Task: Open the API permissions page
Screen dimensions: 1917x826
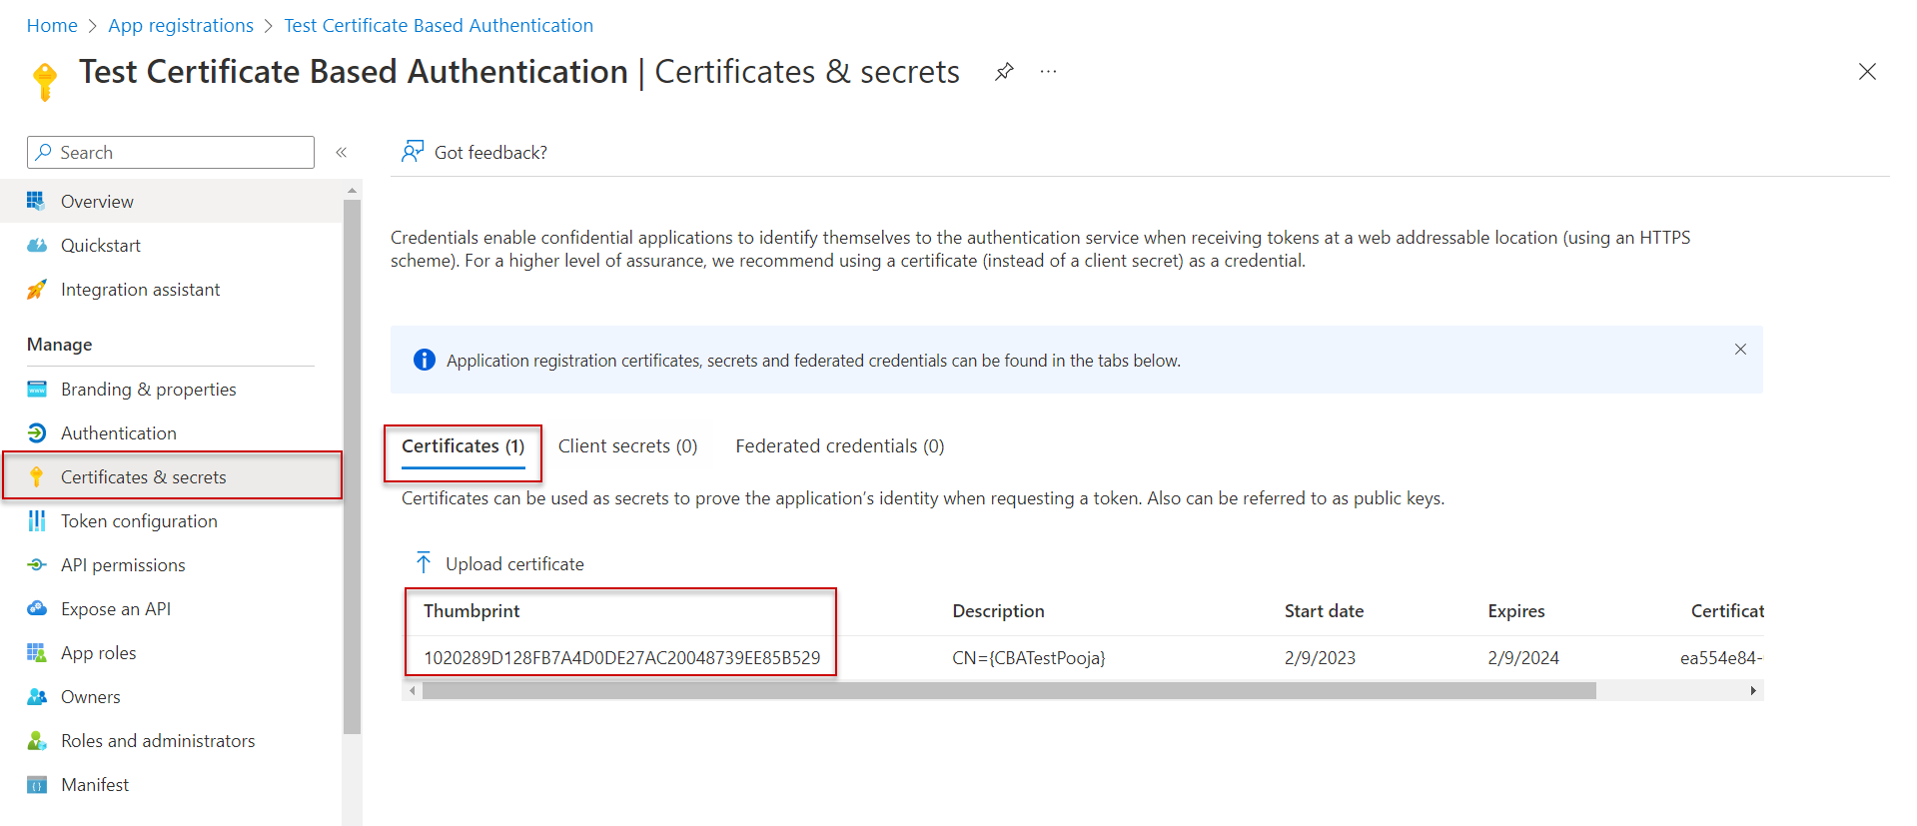Action: (x=123, y=565)
